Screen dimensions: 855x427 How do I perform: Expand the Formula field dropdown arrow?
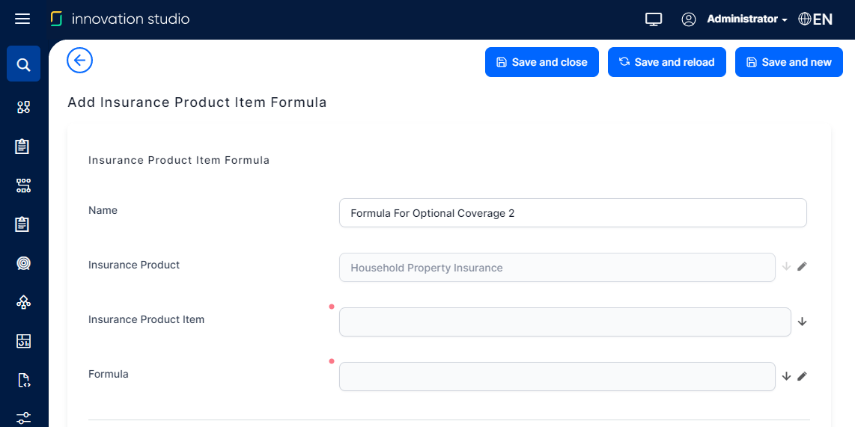(x=786, y=376)
